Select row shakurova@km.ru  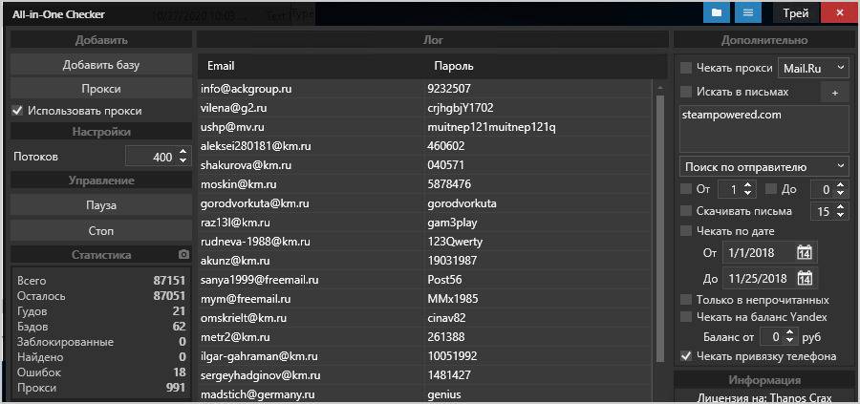[424, 165]
